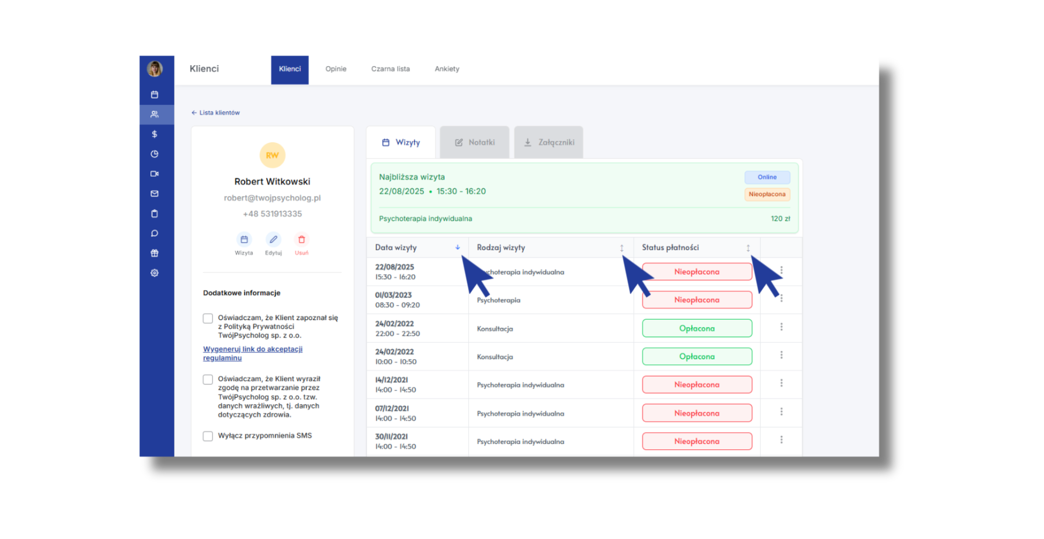Open the calendar icon in sidebar

(155, 94)
